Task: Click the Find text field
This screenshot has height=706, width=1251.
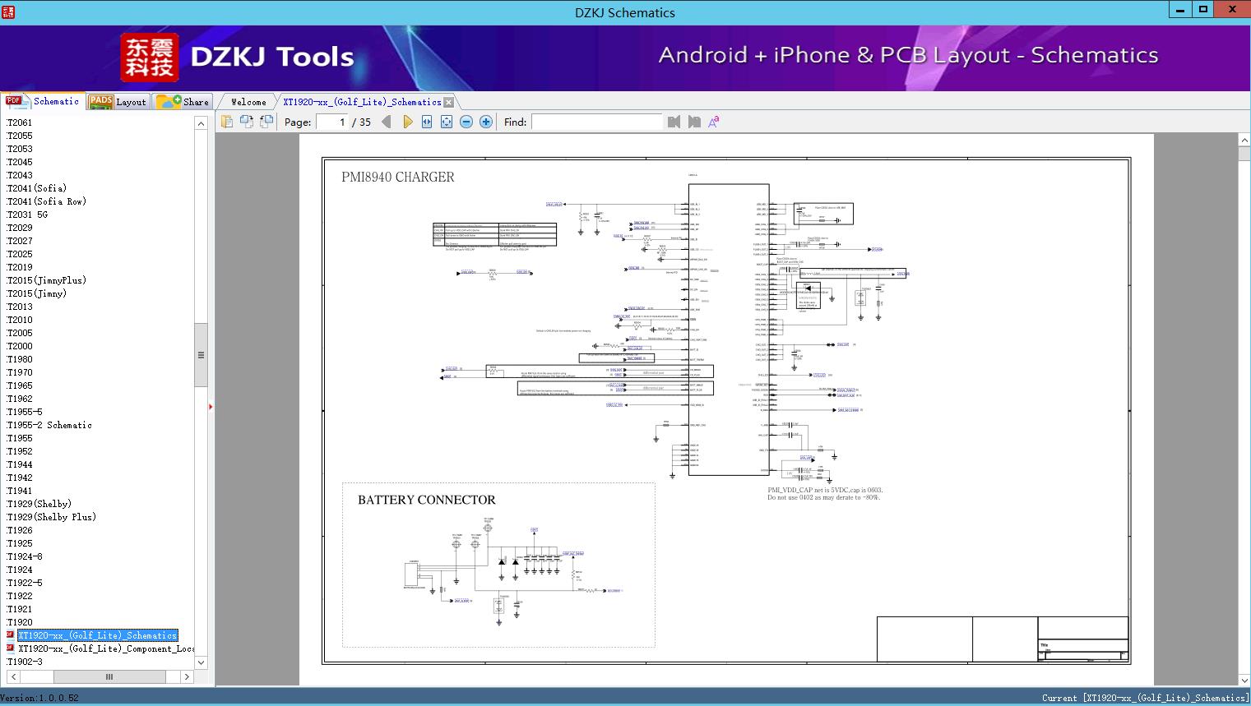Action: [596, 122]
